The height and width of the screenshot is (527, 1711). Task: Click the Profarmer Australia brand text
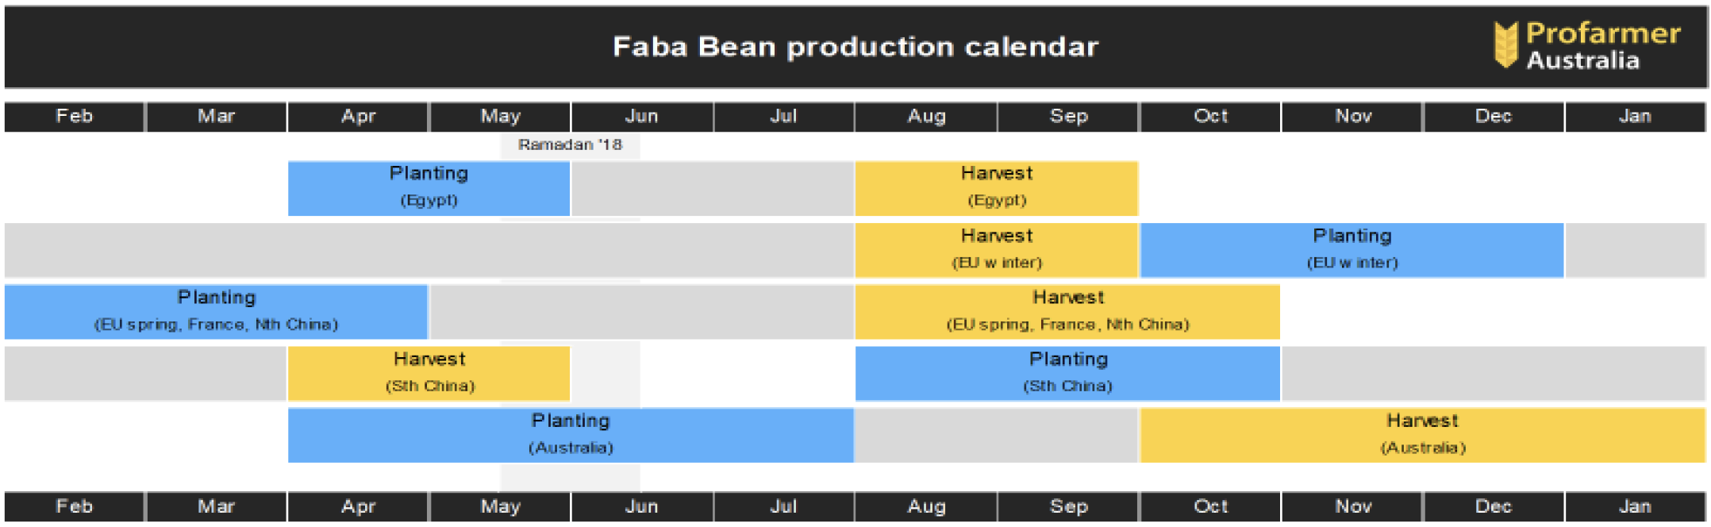tap(1603, 46)
